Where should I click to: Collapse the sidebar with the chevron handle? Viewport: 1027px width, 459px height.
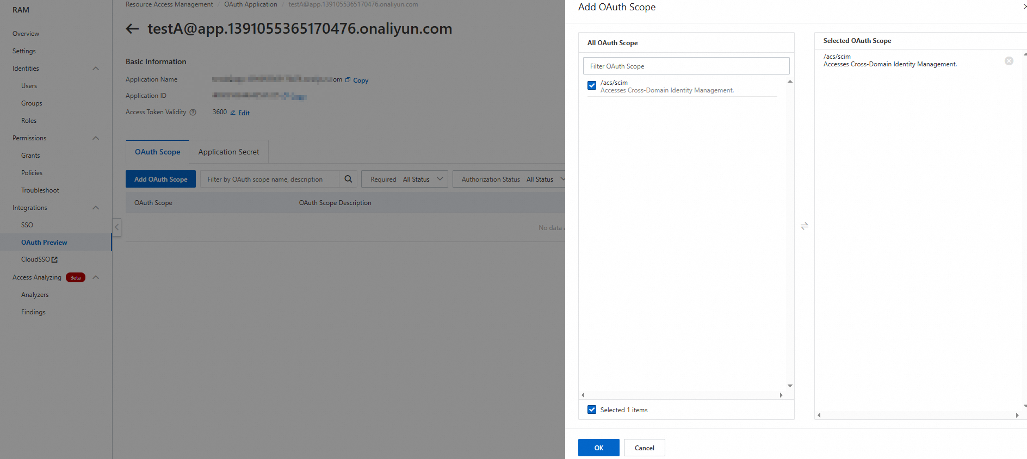117,227
